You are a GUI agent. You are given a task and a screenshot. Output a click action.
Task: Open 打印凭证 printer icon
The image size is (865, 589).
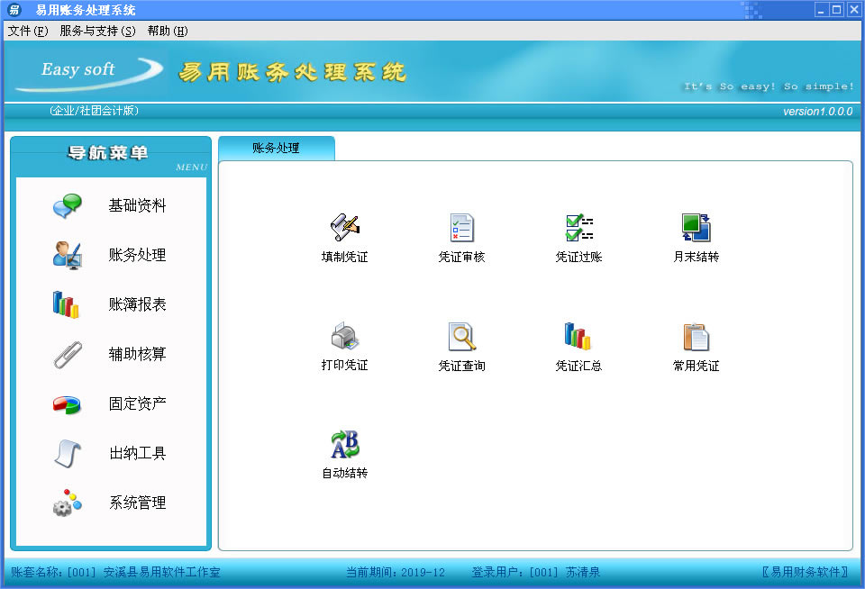[x=345, y=336]
